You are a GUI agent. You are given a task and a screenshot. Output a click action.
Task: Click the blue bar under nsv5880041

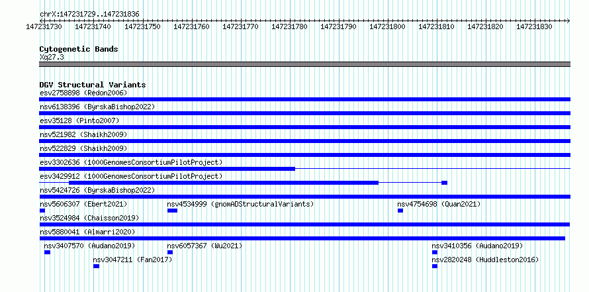[302, 238]
